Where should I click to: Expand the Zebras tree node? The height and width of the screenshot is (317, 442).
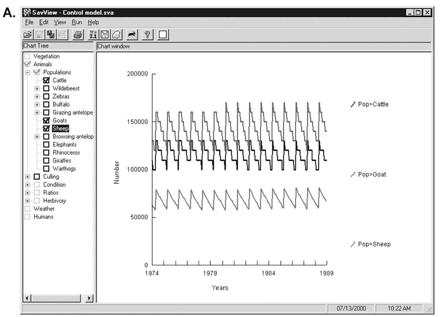[x=37, y=96]
